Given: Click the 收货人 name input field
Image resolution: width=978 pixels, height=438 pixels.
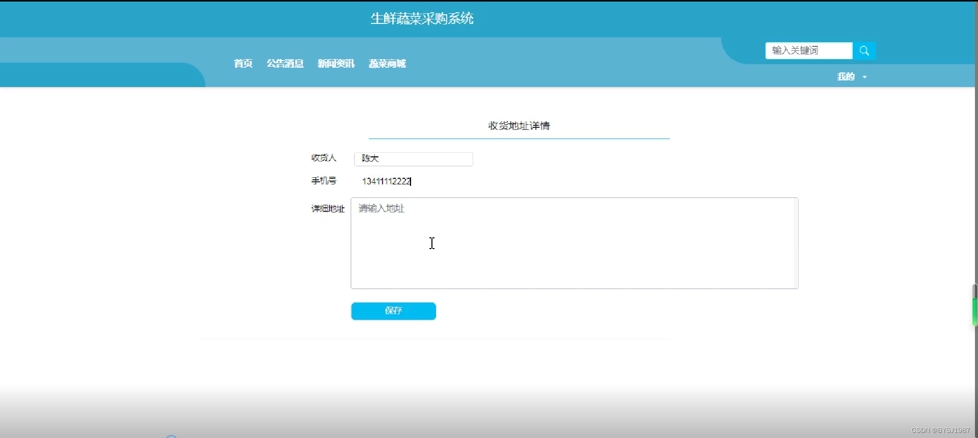Looking at the screenshot, I should (414, 159).
